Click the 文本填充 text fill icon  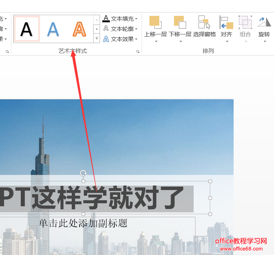click(106, 19)
